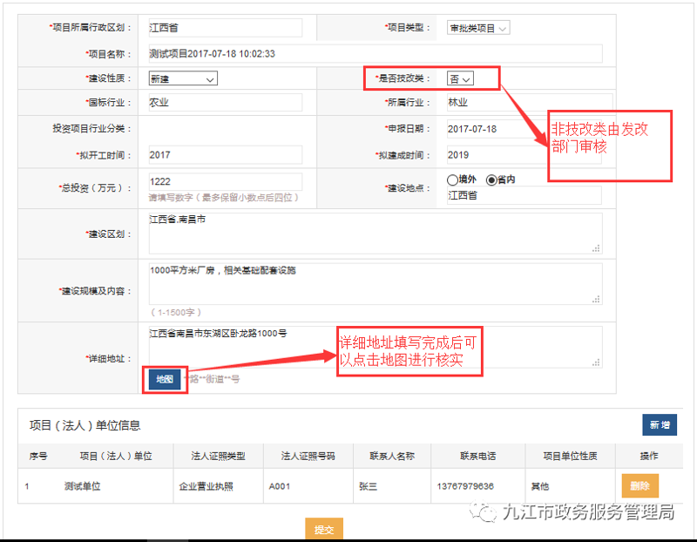Click the 新增 add button
The width and height of the screenshot is (697, 542).
click(x=660, y=424)
